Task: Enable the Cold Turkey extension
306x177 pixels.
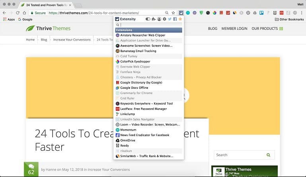Action: pyautogui.click(x=148, y=56)
